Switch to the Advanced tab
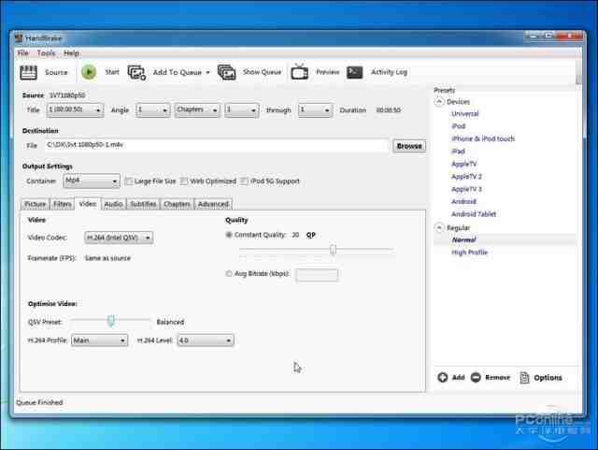The image size is (598, 450). tap(213, 204)
